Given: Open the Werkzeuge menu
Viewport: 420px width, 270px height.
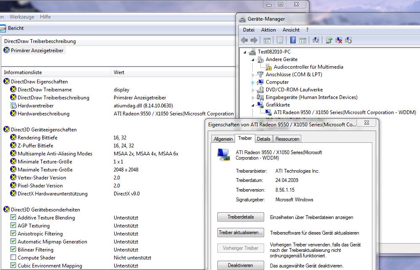Looking at the screenshot, I should (22, 16).
